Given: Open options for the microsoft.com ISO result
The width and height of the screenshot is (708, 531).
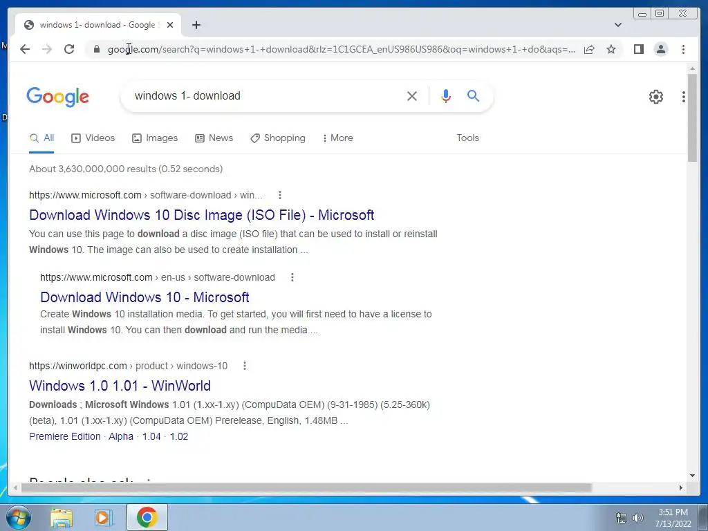Looking at the screenshot, I should (x=280, y=195).
